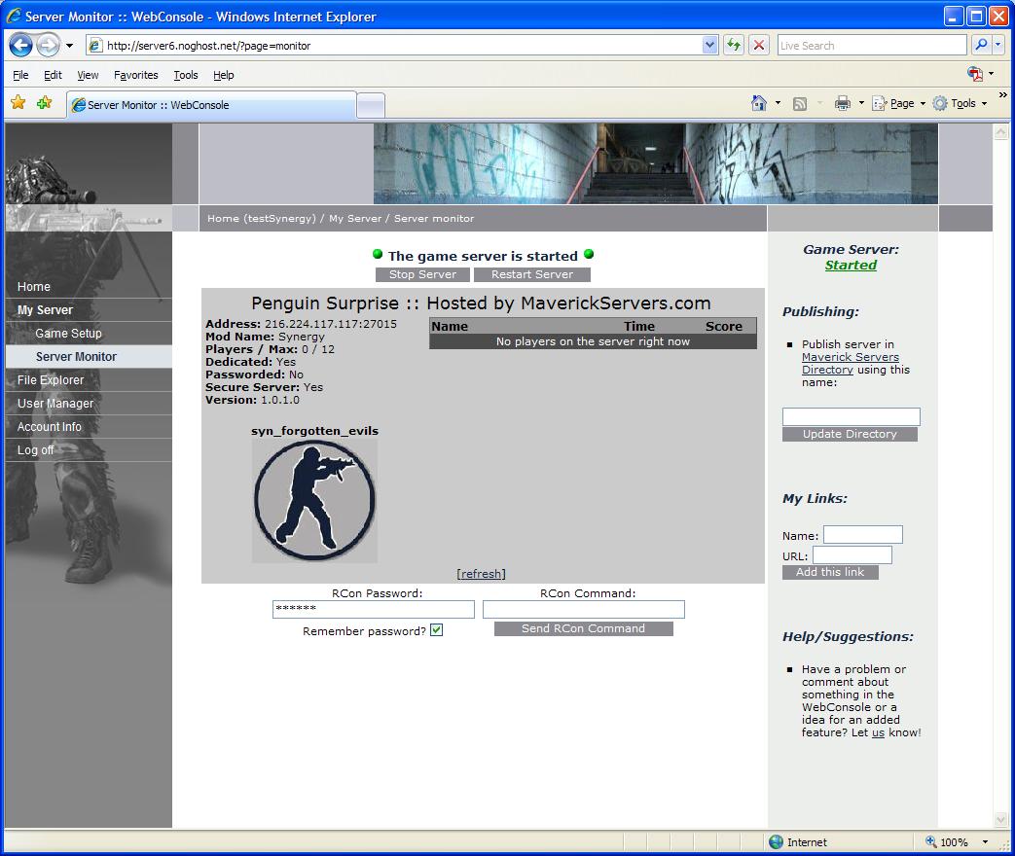Click the browser Back arrow button
The width and height of the screenshot is (1015, 856).
point(21,46)
